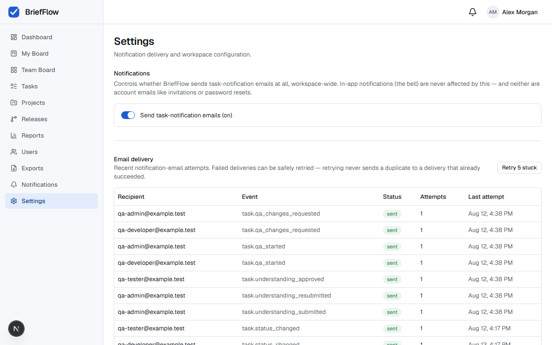This screenshot has height=345, width=552.
Task: Click the Recipient column header
Action: click(x=131, y=197)
